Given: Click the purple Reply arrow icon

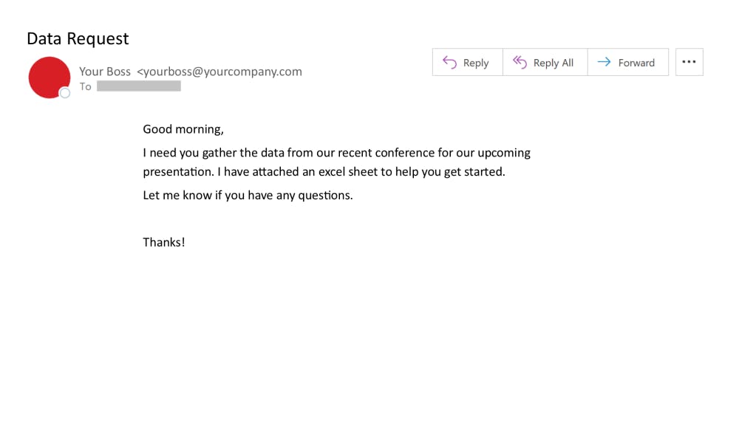Looking at the screenshot, I should tap(450, 63).
